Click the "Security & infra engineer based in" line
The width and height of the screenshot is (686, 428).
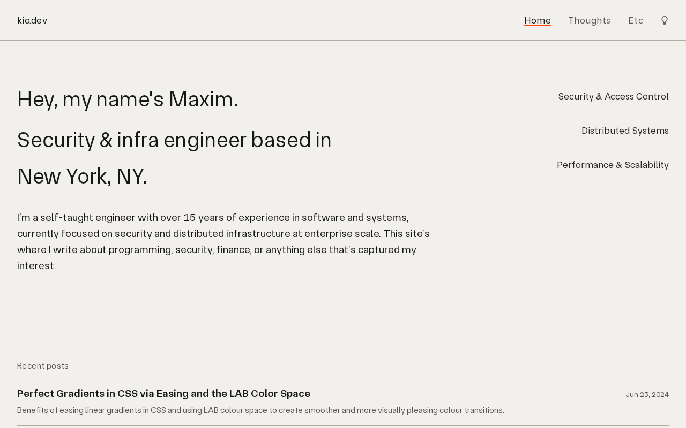point(174,140)
